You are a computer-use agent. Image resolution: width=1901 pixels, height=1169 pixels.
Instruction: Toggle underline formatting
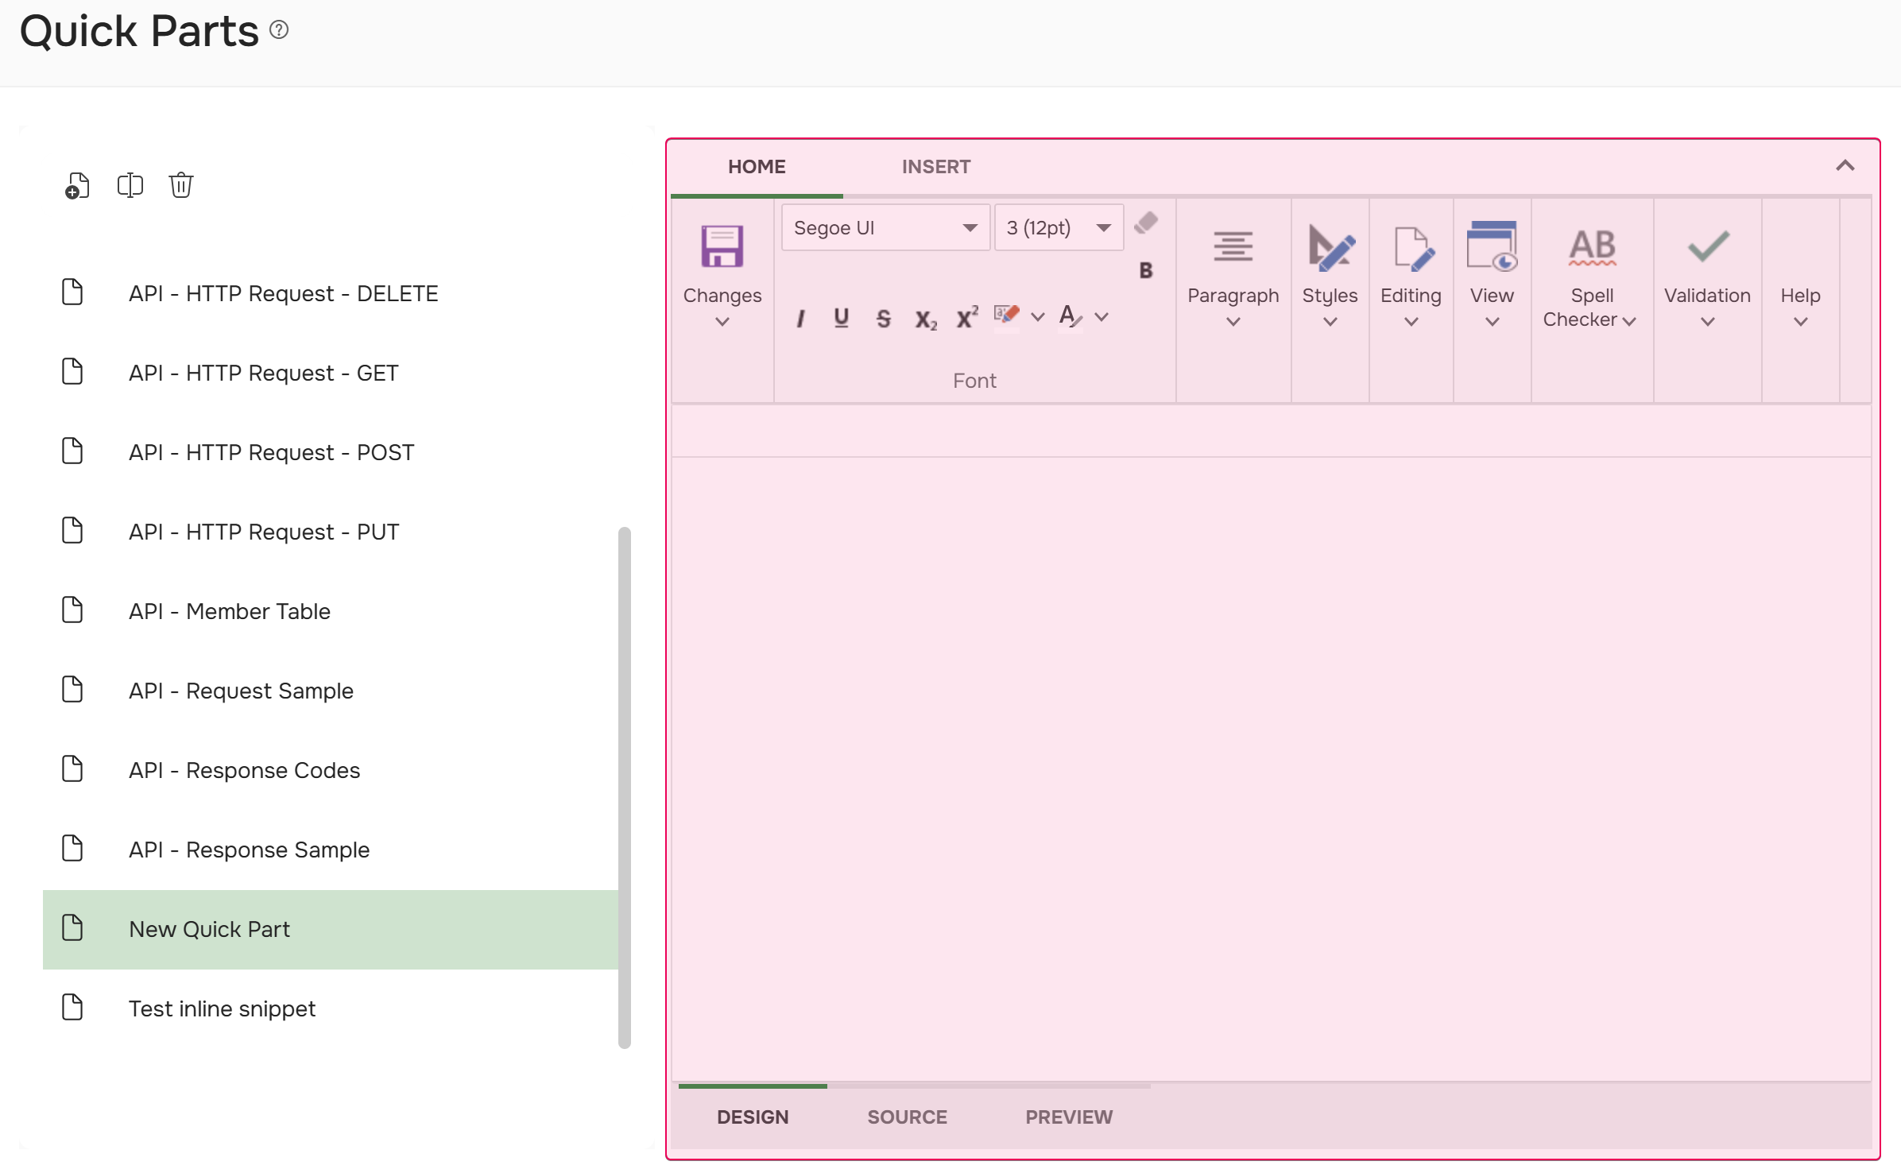coord(841,317)
